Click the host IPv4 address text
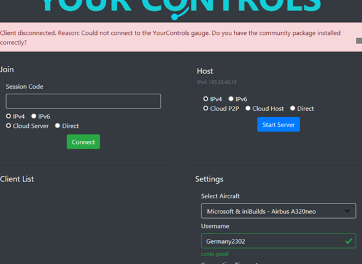362x264 pixels. pos(217,82)
